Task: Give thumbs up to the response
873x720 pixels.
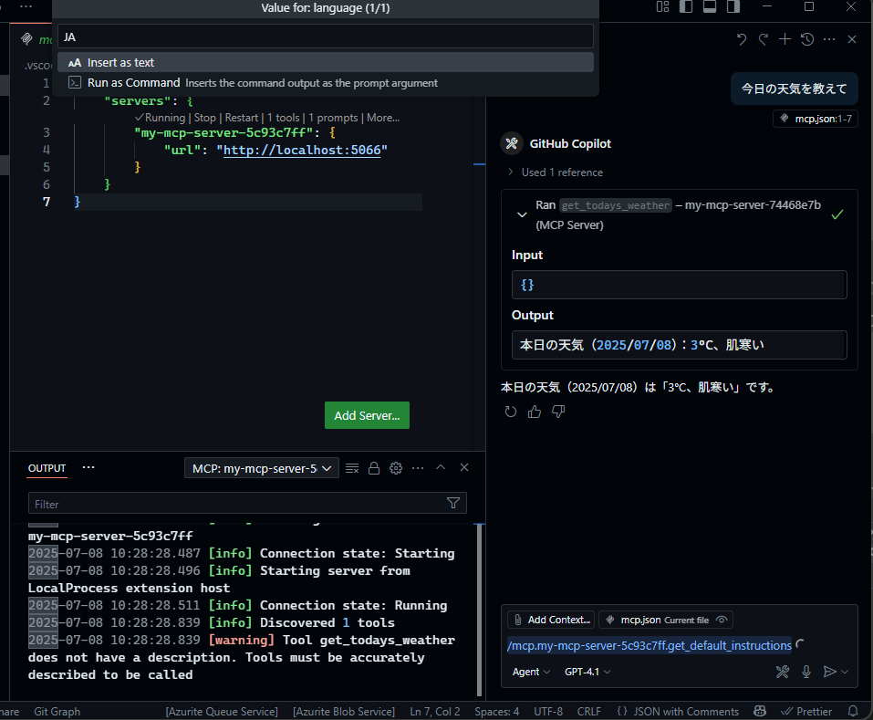Action: point(535,412)
